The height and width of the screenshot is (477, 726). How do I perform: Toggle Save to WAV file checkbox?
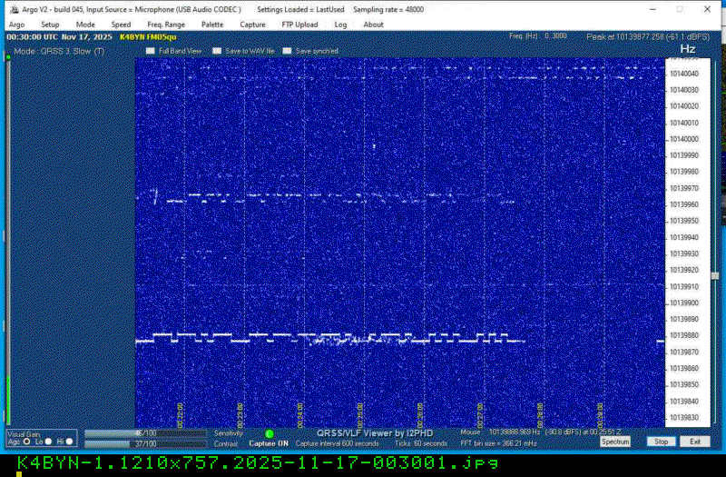click(x=216, y=52)
